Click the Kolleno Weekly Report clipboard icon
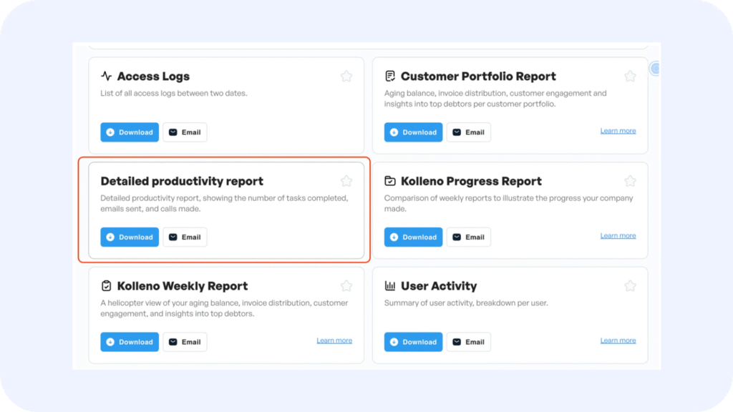733x412 pixels. click(x=106, y=285)
